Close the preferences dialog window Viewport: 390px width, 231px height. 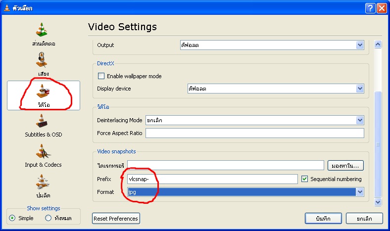[382, 8]
